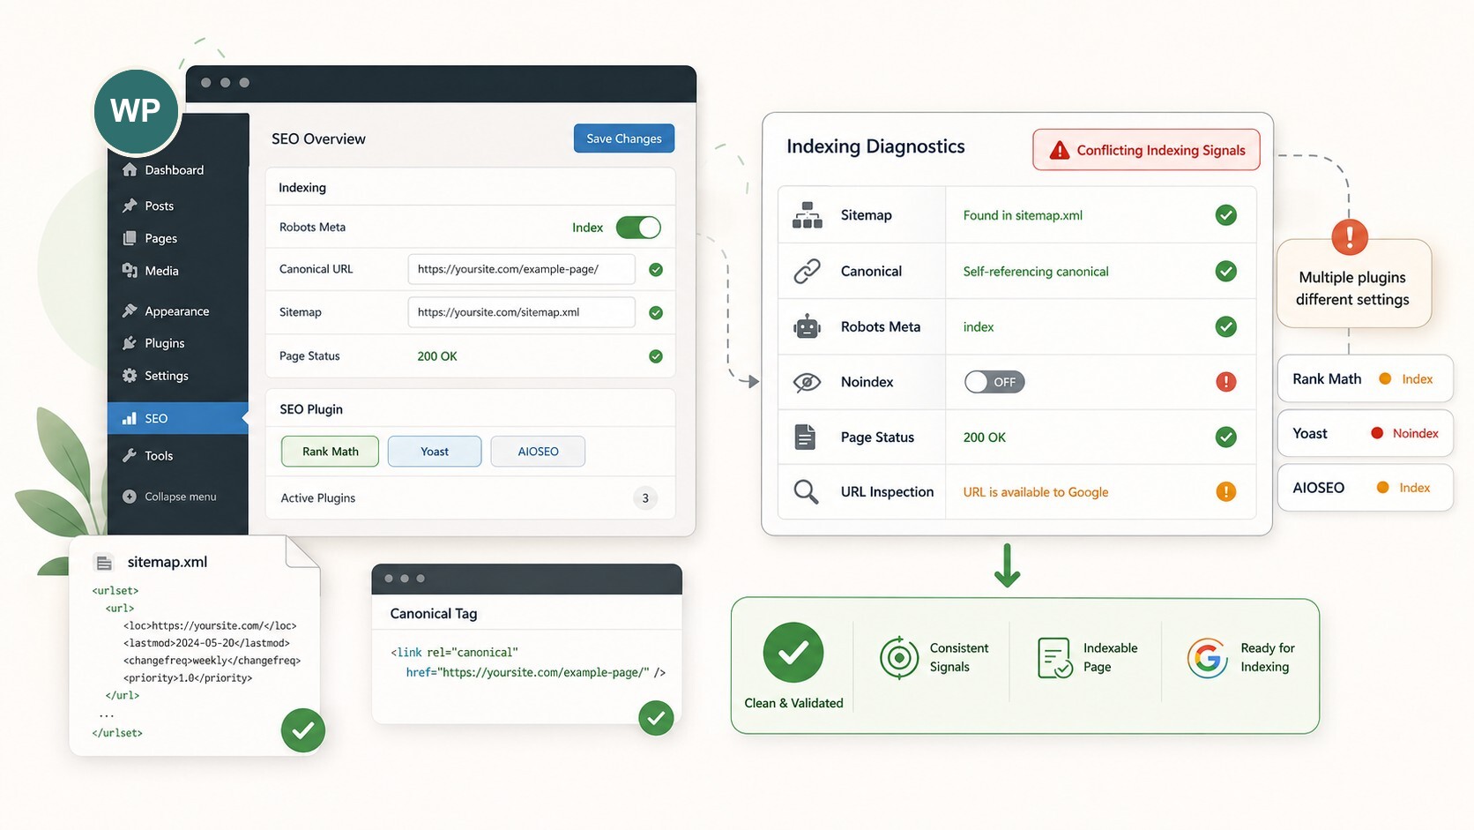
Task: Click the large Clean & Validated checkmark
Action: 793,653
